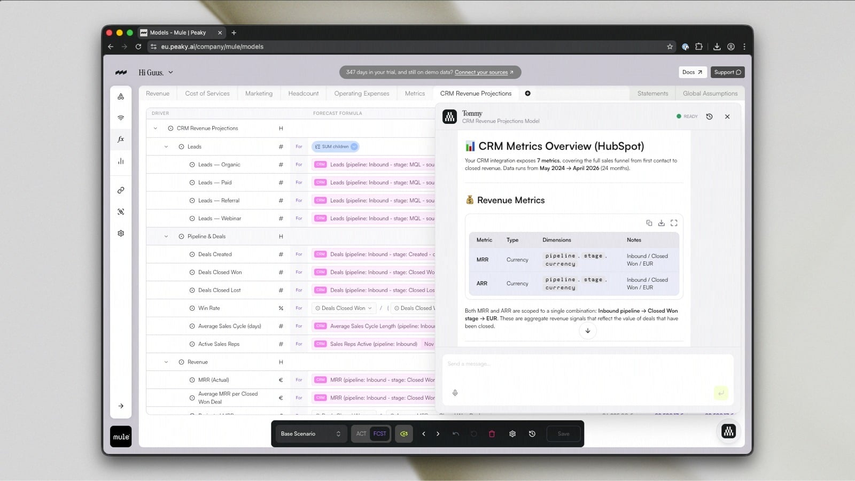Screen dimensions: 855x481
Task: Click the scroll-down arrow in chat
Action: coord(588,331)
